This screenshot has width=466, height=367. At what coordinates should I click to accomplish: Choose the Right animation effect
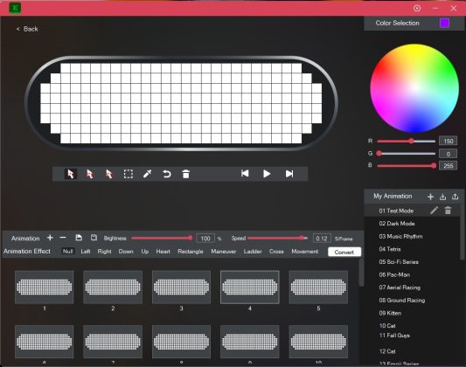click(x=104, y=251)
